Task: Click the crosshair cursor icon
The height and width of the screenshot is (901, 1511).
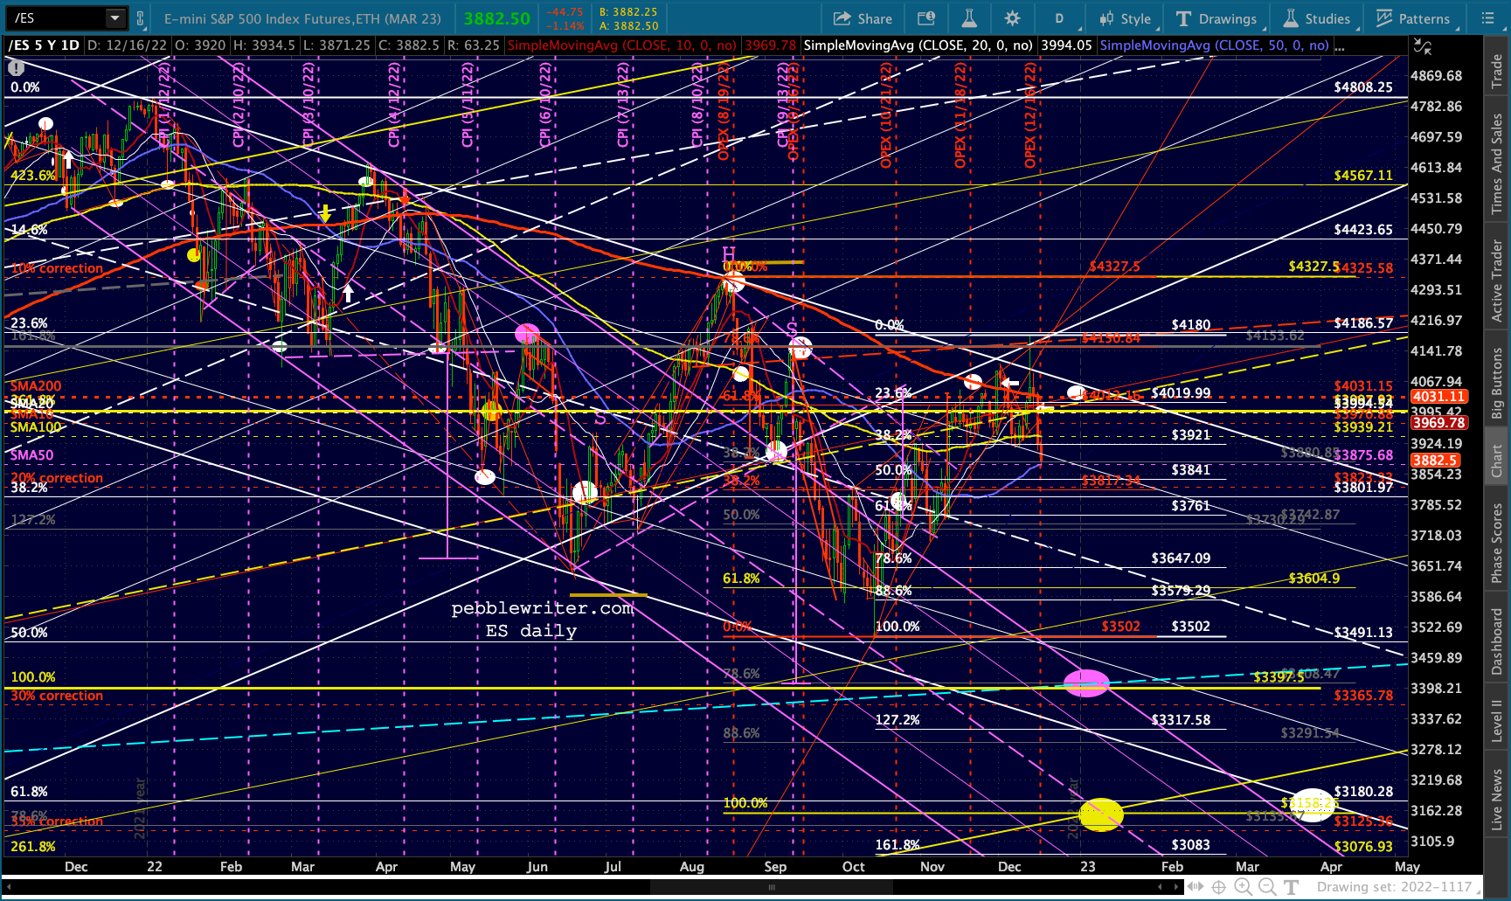Action: (1219, 887)
